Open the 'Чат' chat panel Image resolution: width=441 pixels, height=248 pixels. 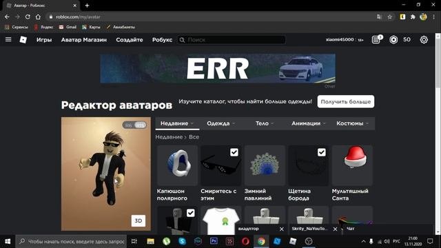tap(351, 229)
